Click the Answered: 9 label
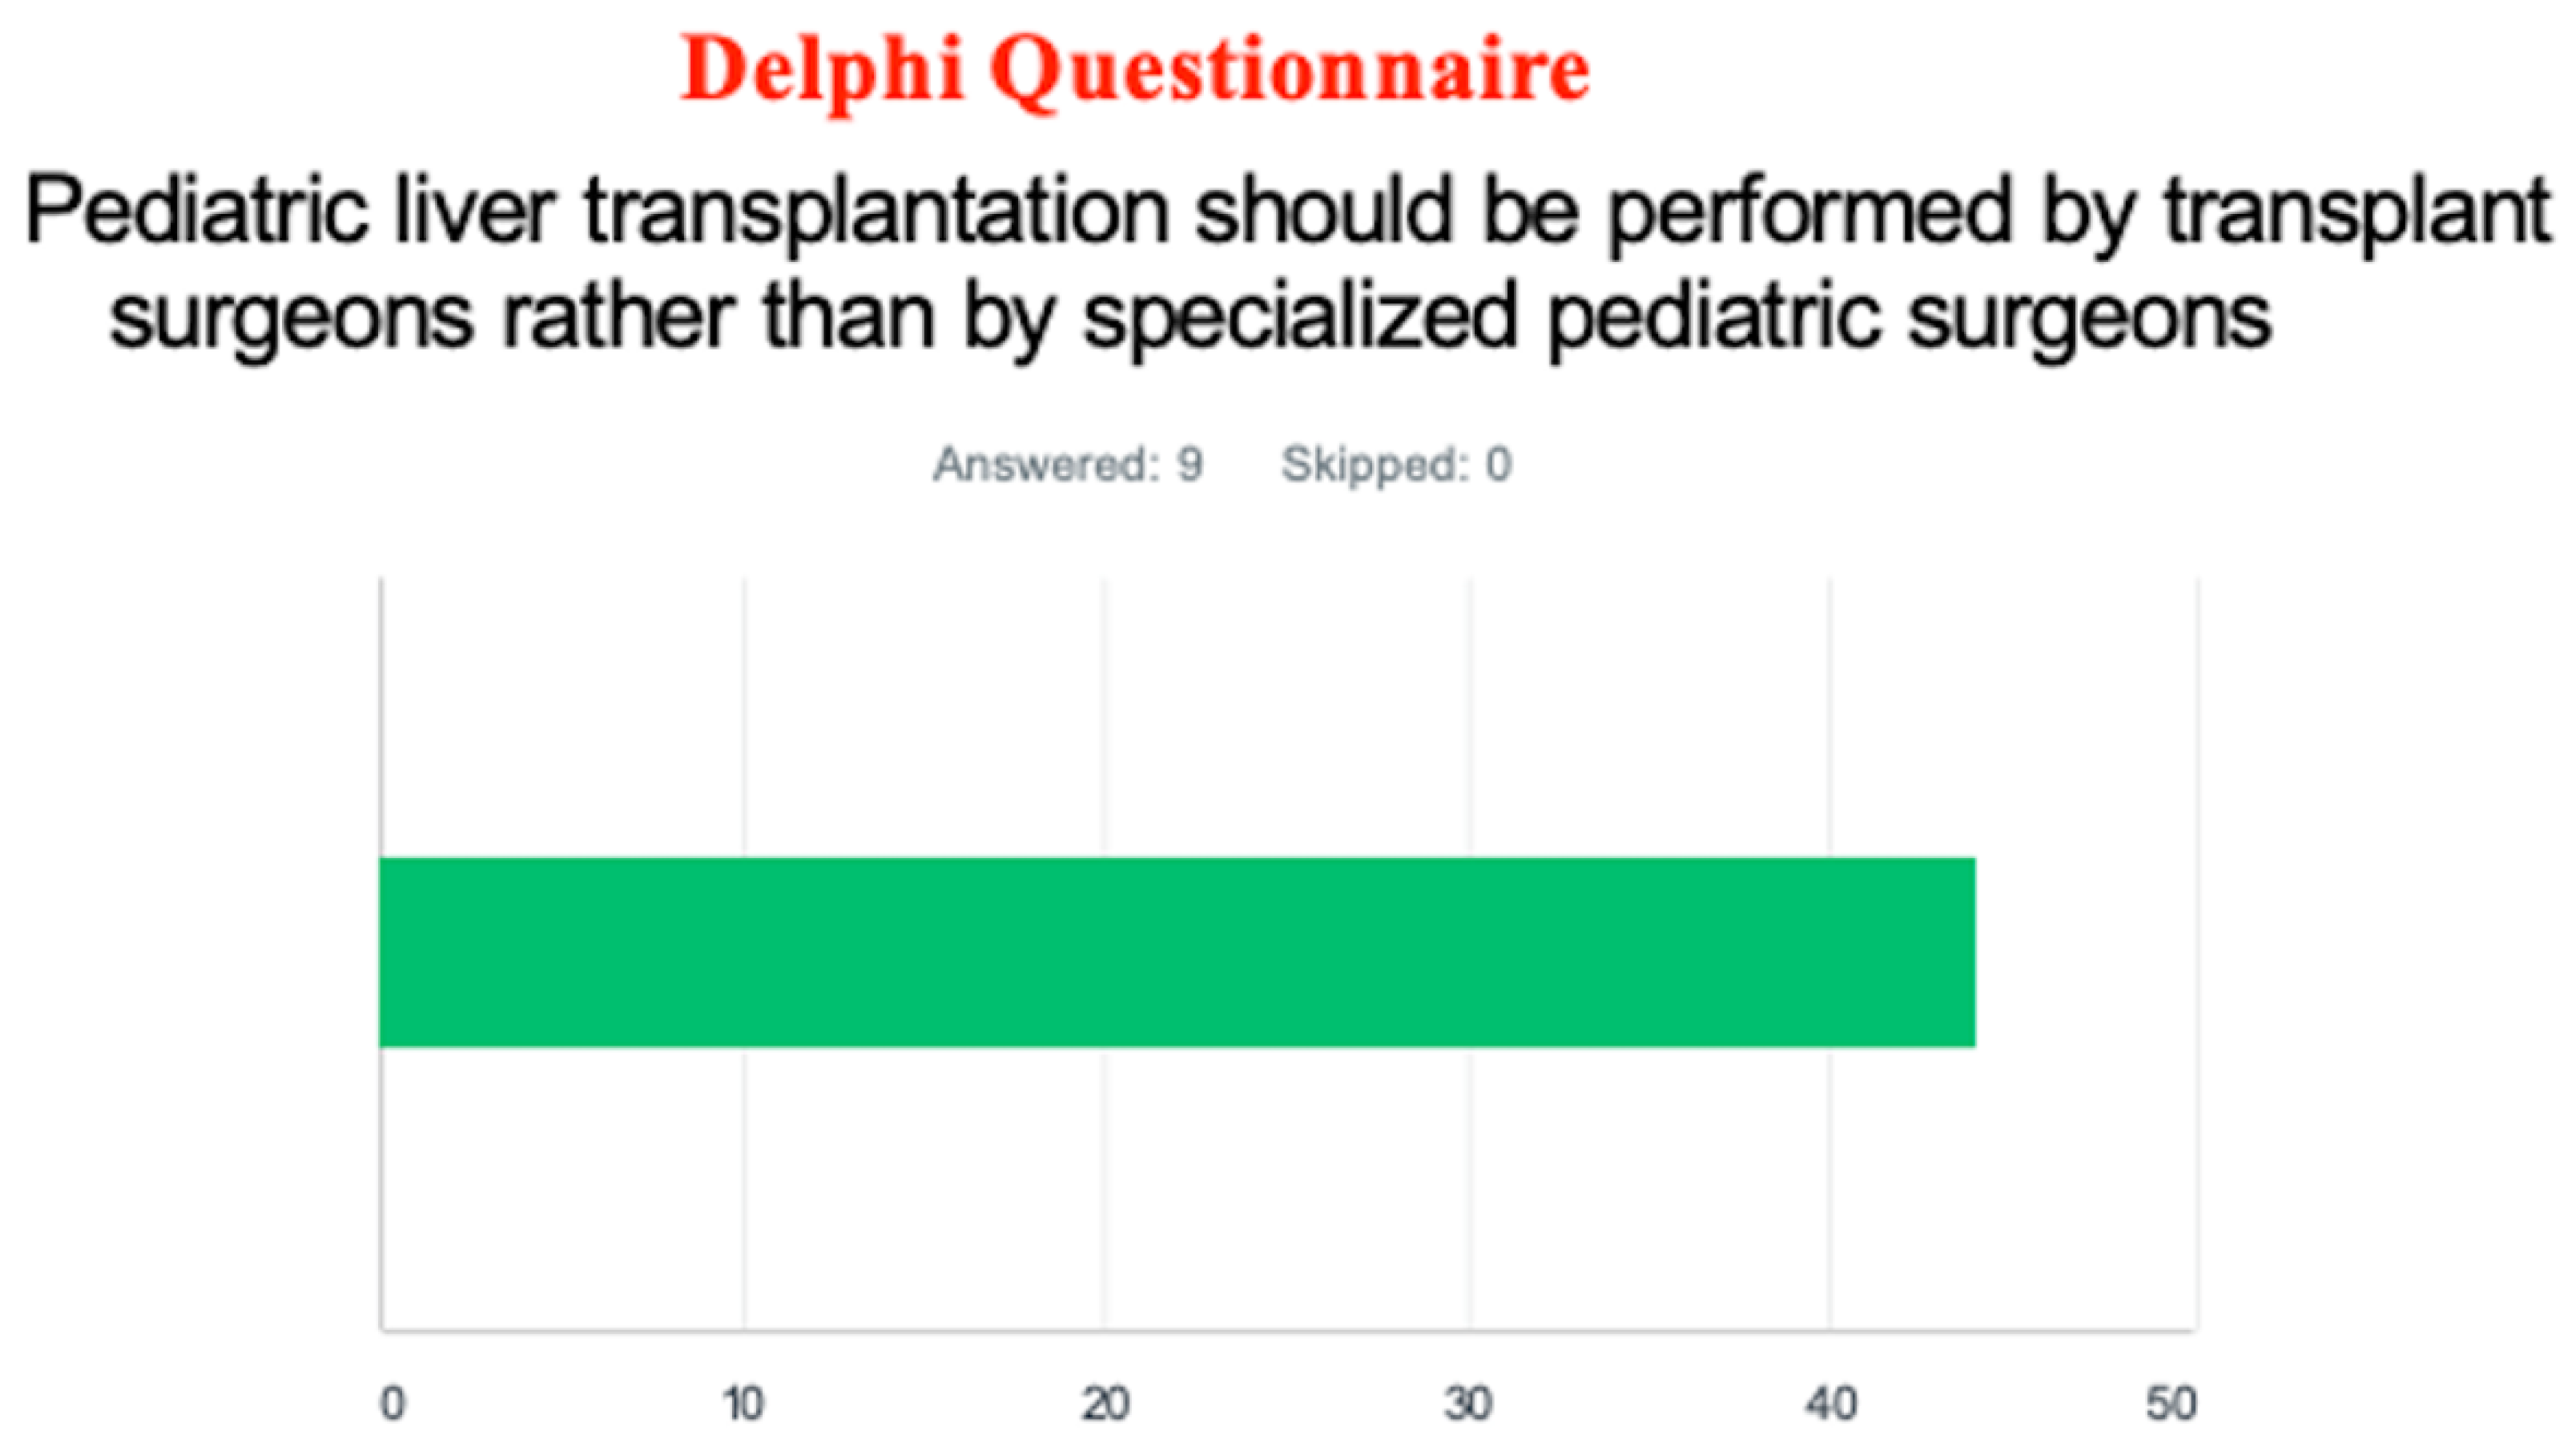 tap(1067, 464)
